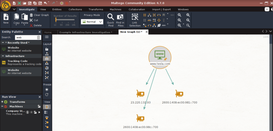The width and height of the screenshot is (273, 131).
Task: Open the Machines ribbon tab
Action: [116, 9]
